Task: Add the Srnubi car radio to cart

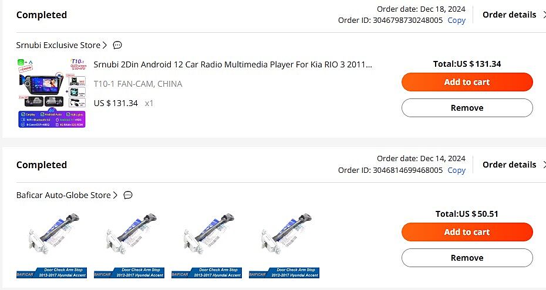Action: tap(467, 82)
